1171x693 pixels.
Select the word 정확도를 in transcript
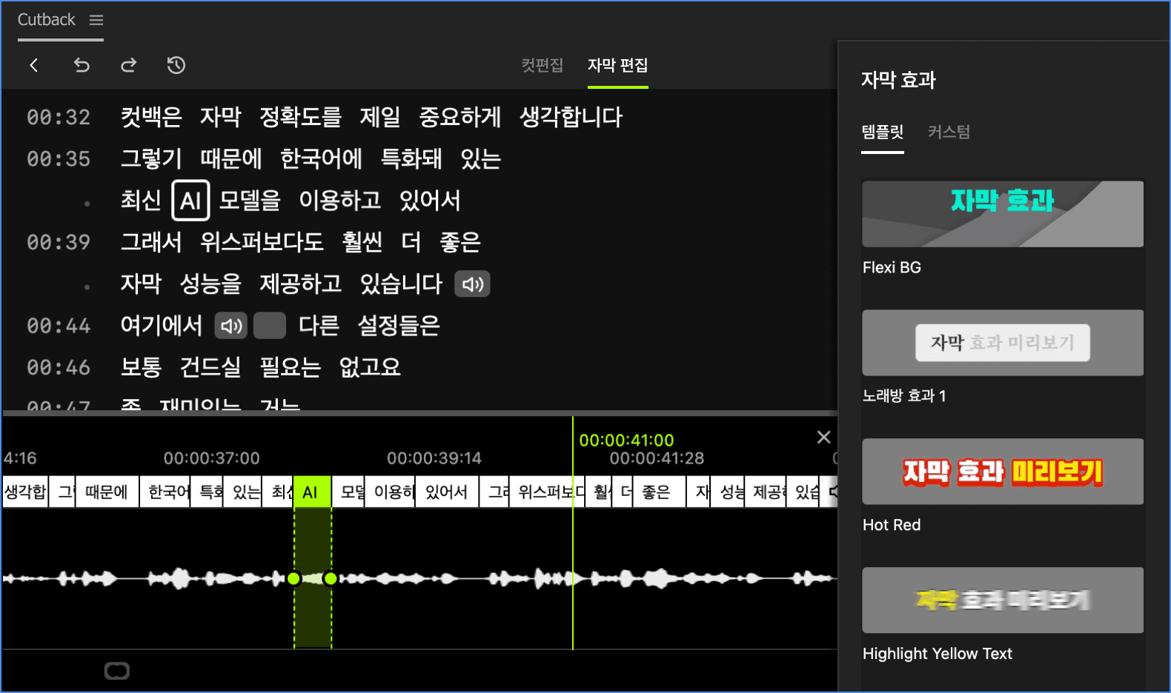pyautogui.click(x=300, y=117)
